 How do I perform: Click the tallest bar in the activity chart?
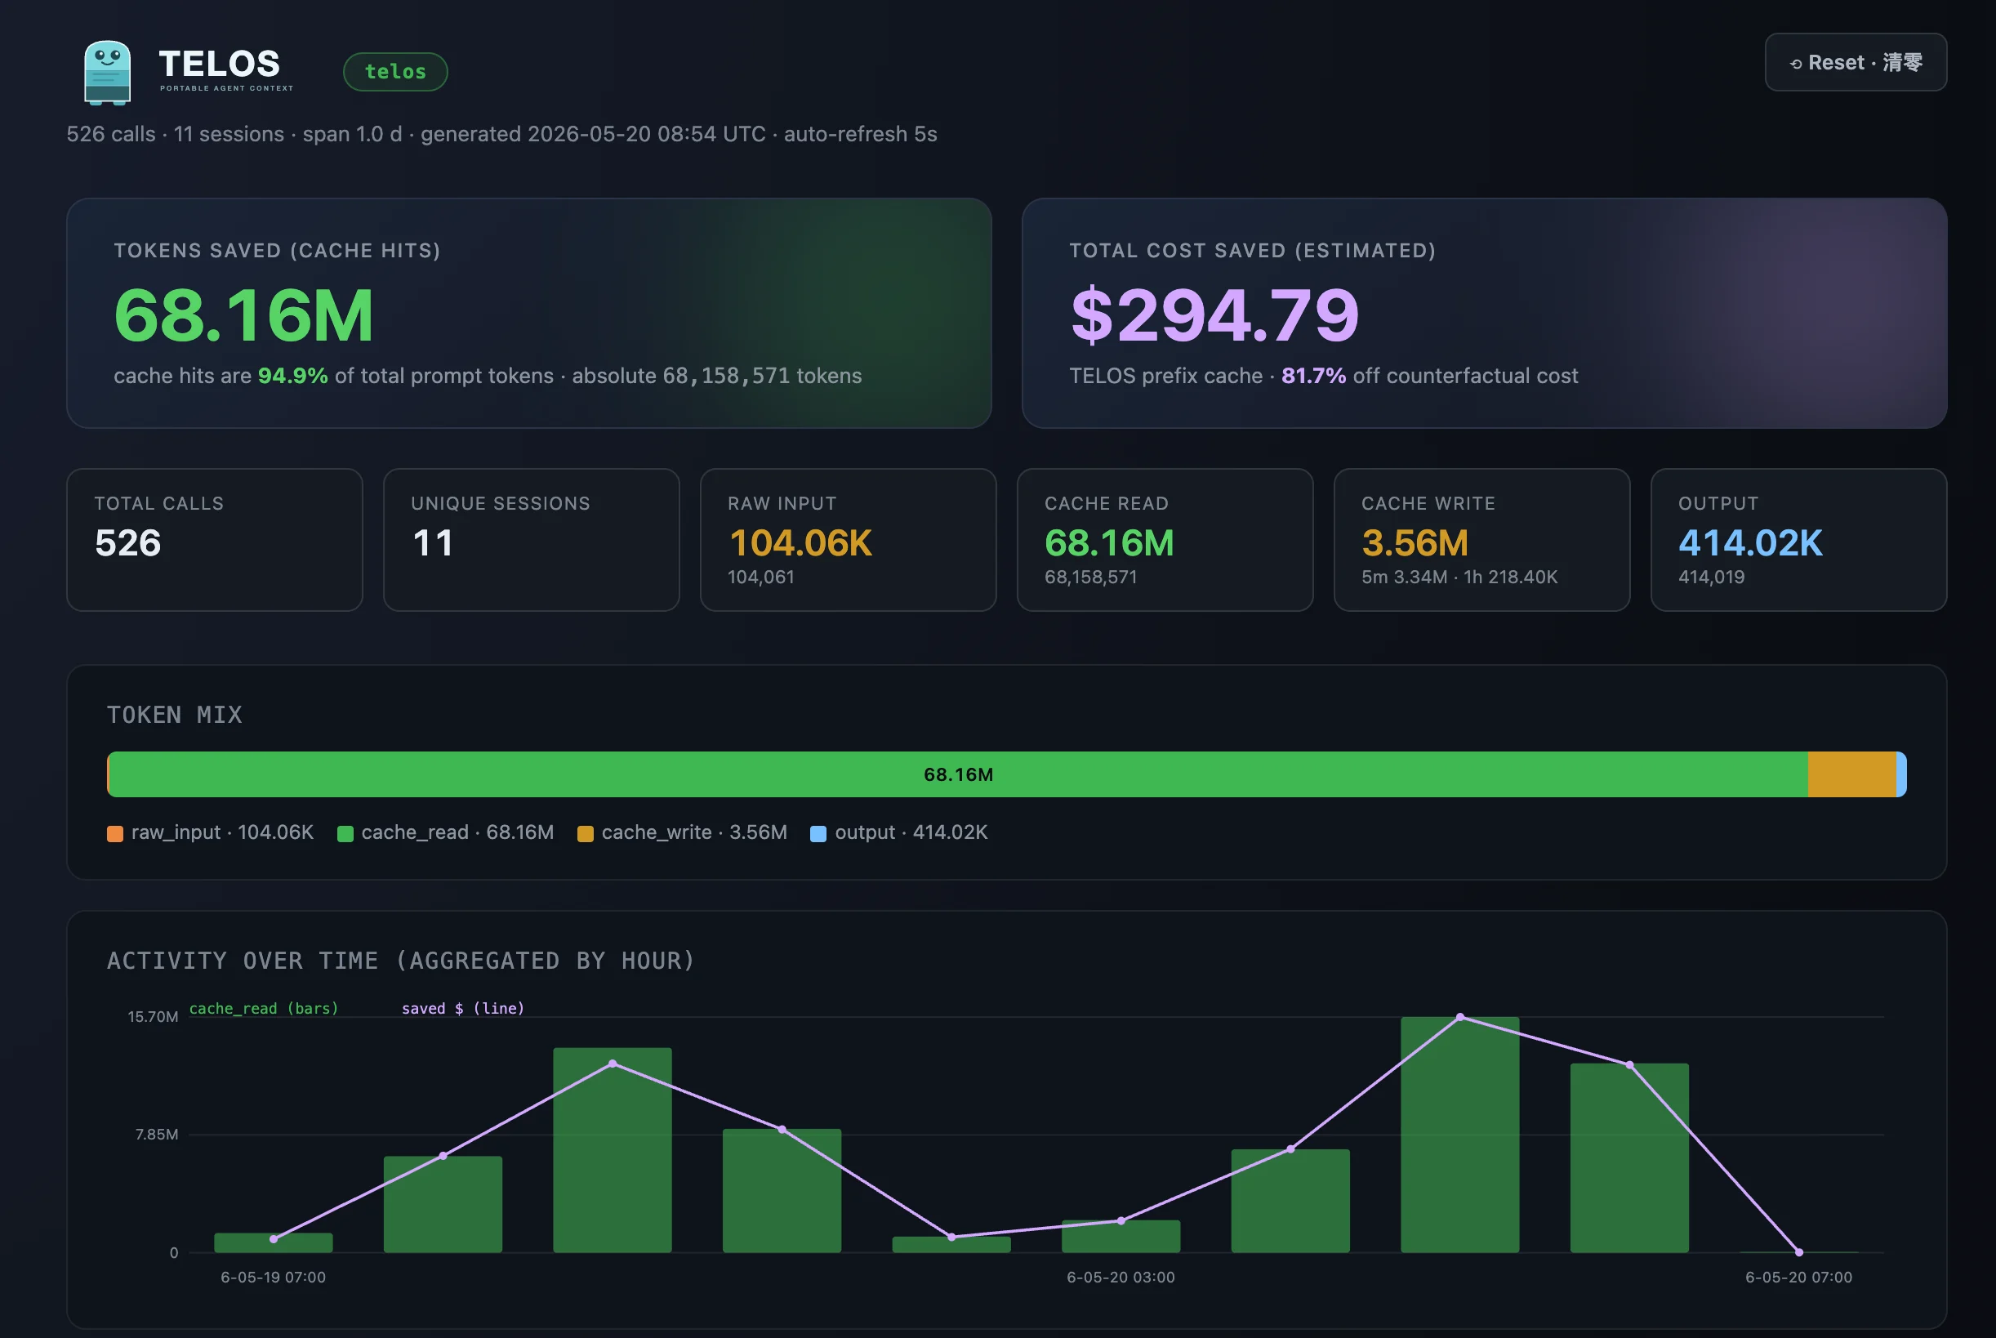[1459, 1135]
